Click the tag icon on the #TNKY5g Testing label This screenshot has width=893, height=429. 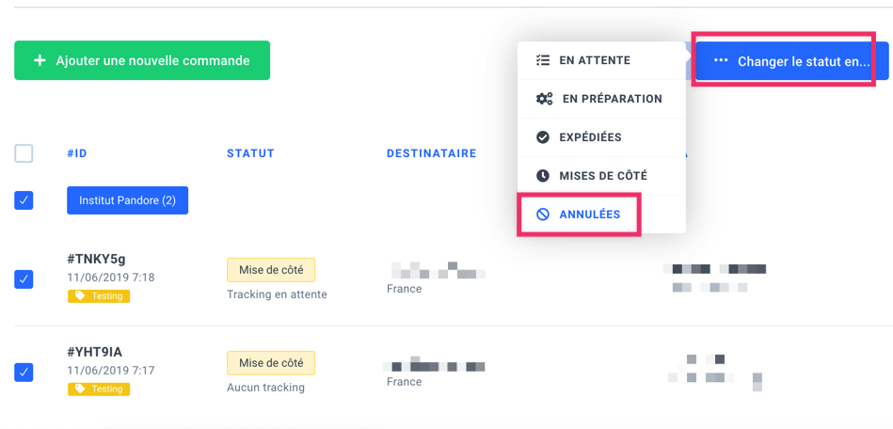coord(81,295)
